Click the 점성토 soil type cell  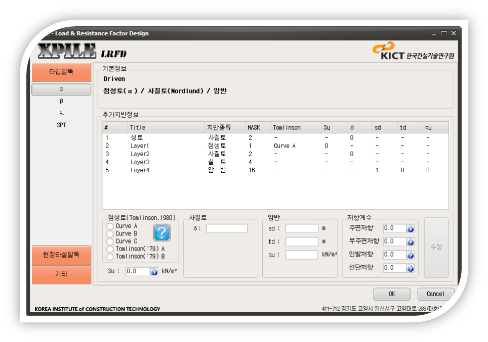(x=217, y=146)
